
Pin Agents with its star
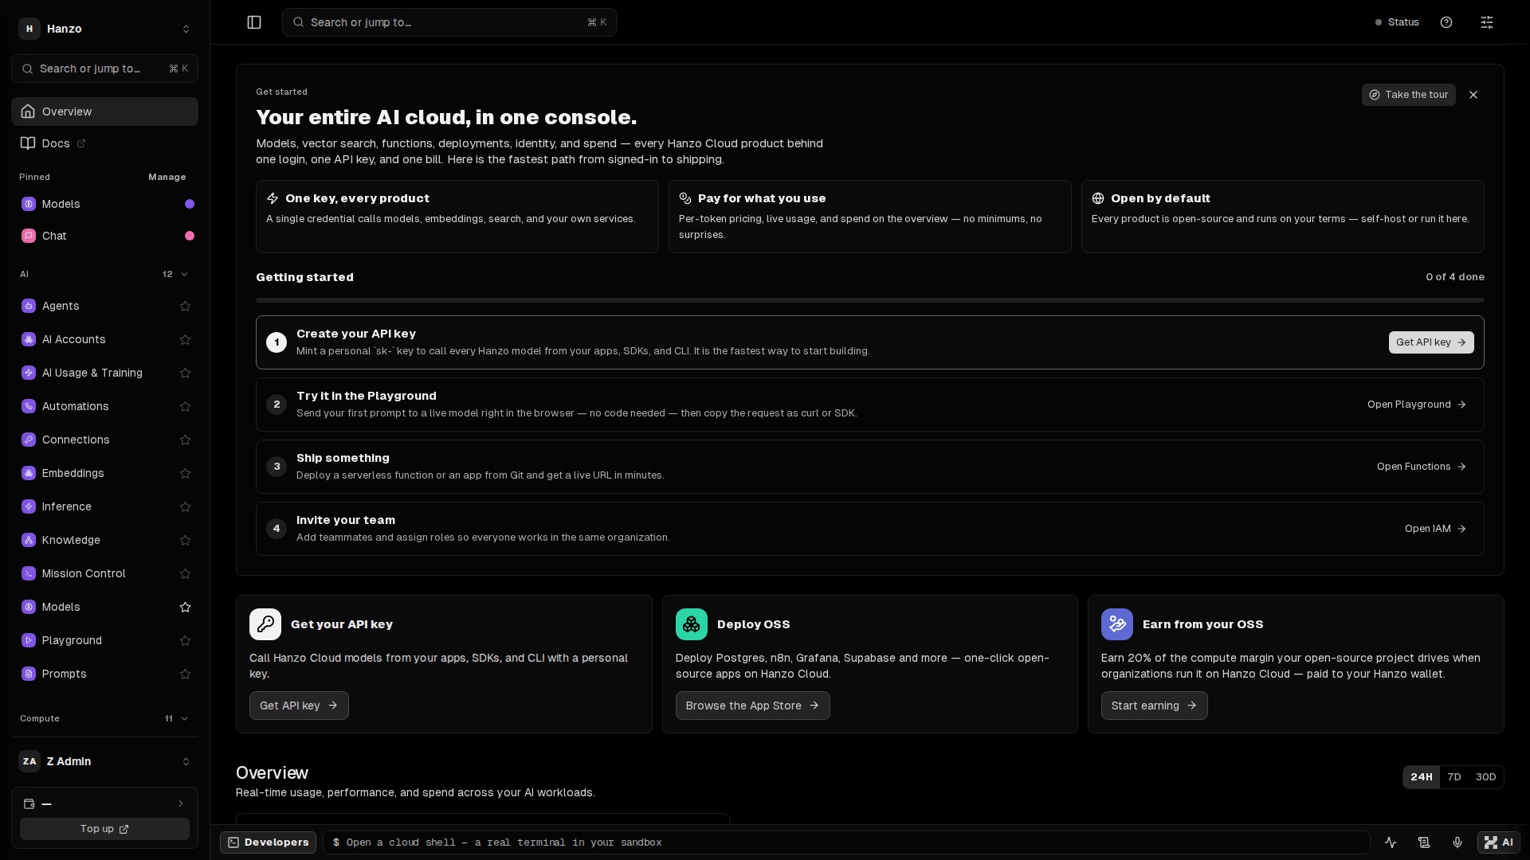(186, 306)
